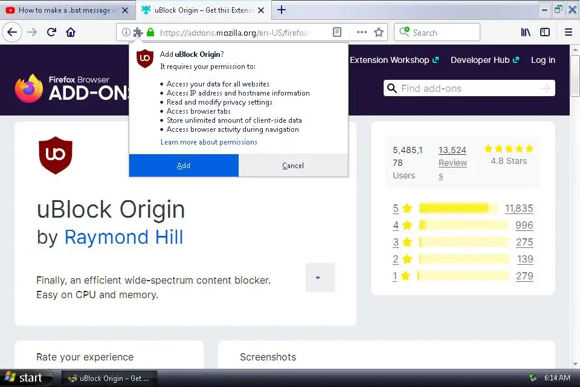Toggle reader view icon in address bar
The image size is (580, 387).
(x=337, y=32)
